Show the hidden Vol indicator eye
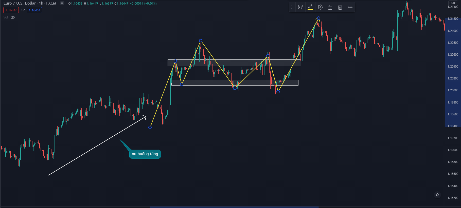461x208 pixels. coord(13,17)
